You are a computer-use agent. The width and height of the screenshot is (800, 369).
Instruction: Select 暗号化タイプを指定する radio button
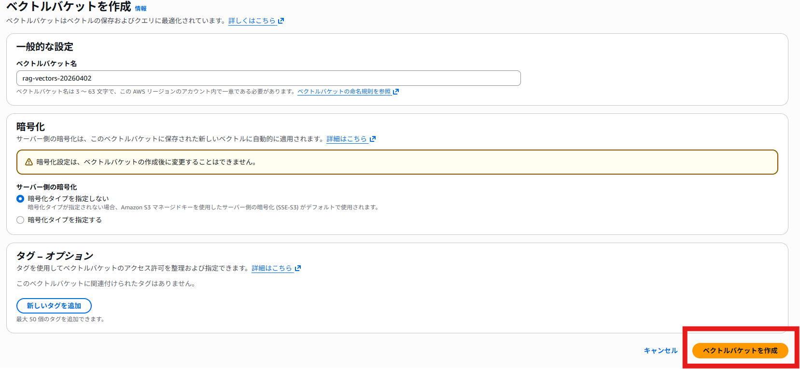(x=20, y=220)
